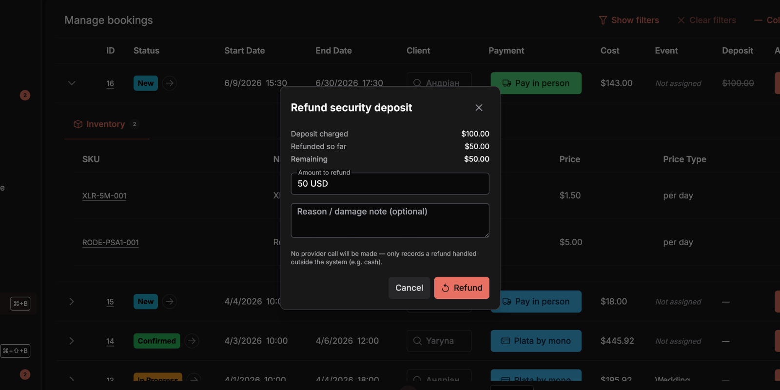Open client search field Yaryna
The image size is (780, 390).
coord(439,341)
